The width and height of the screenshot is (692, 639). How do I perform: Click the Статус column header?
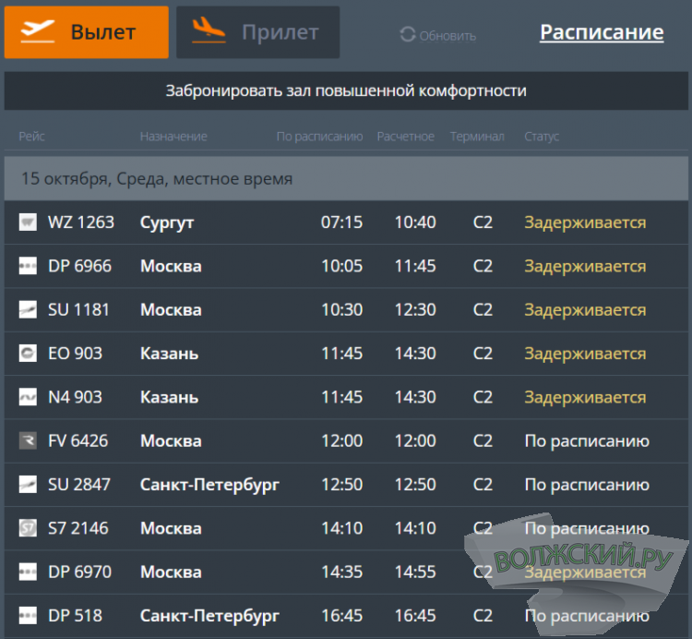[542, 137]
